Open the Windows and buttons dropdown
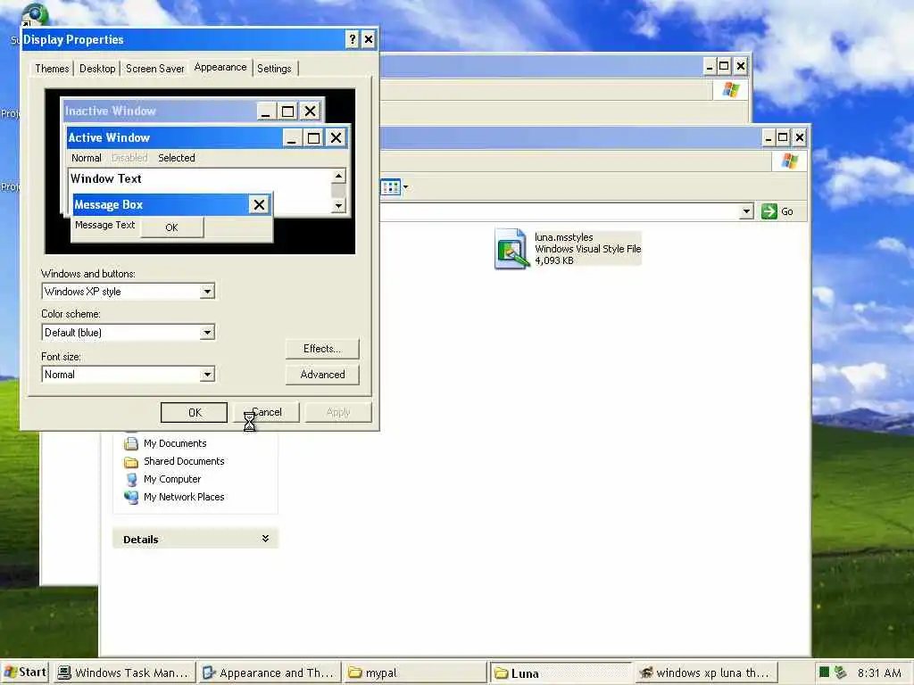This screenshot has width=914, height=685. coord(207,292)
